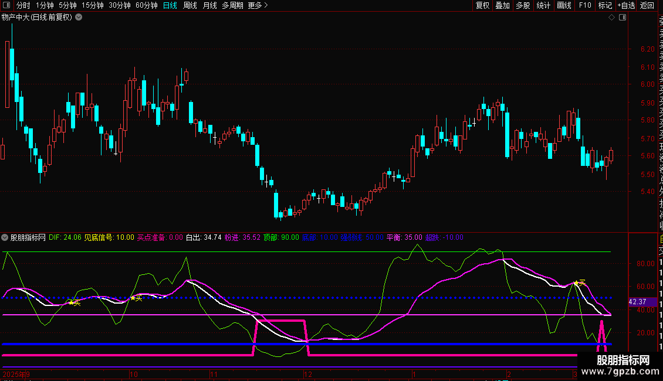Open the 物产中大 chart settings dropdown
The image size is (663, 381).
(x=79, y=18)
